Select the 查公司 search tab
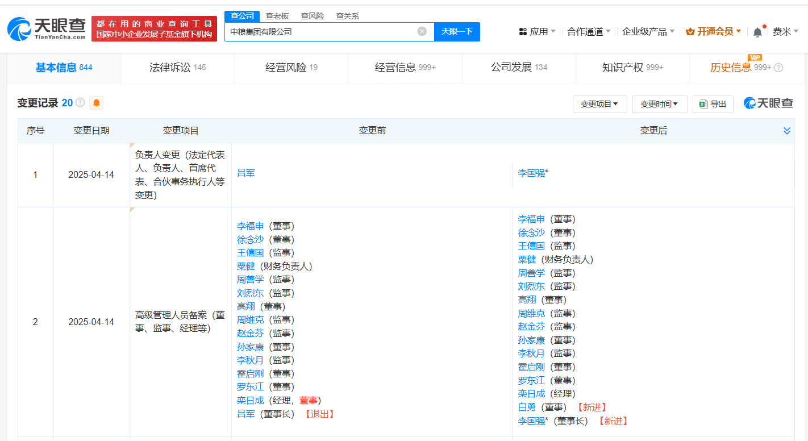This screenshot has width=808, height=441. point(242,16)
